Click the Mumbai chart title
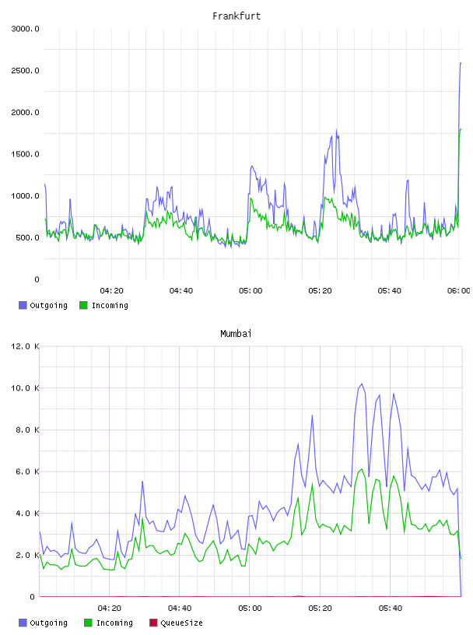 (236, 334)
